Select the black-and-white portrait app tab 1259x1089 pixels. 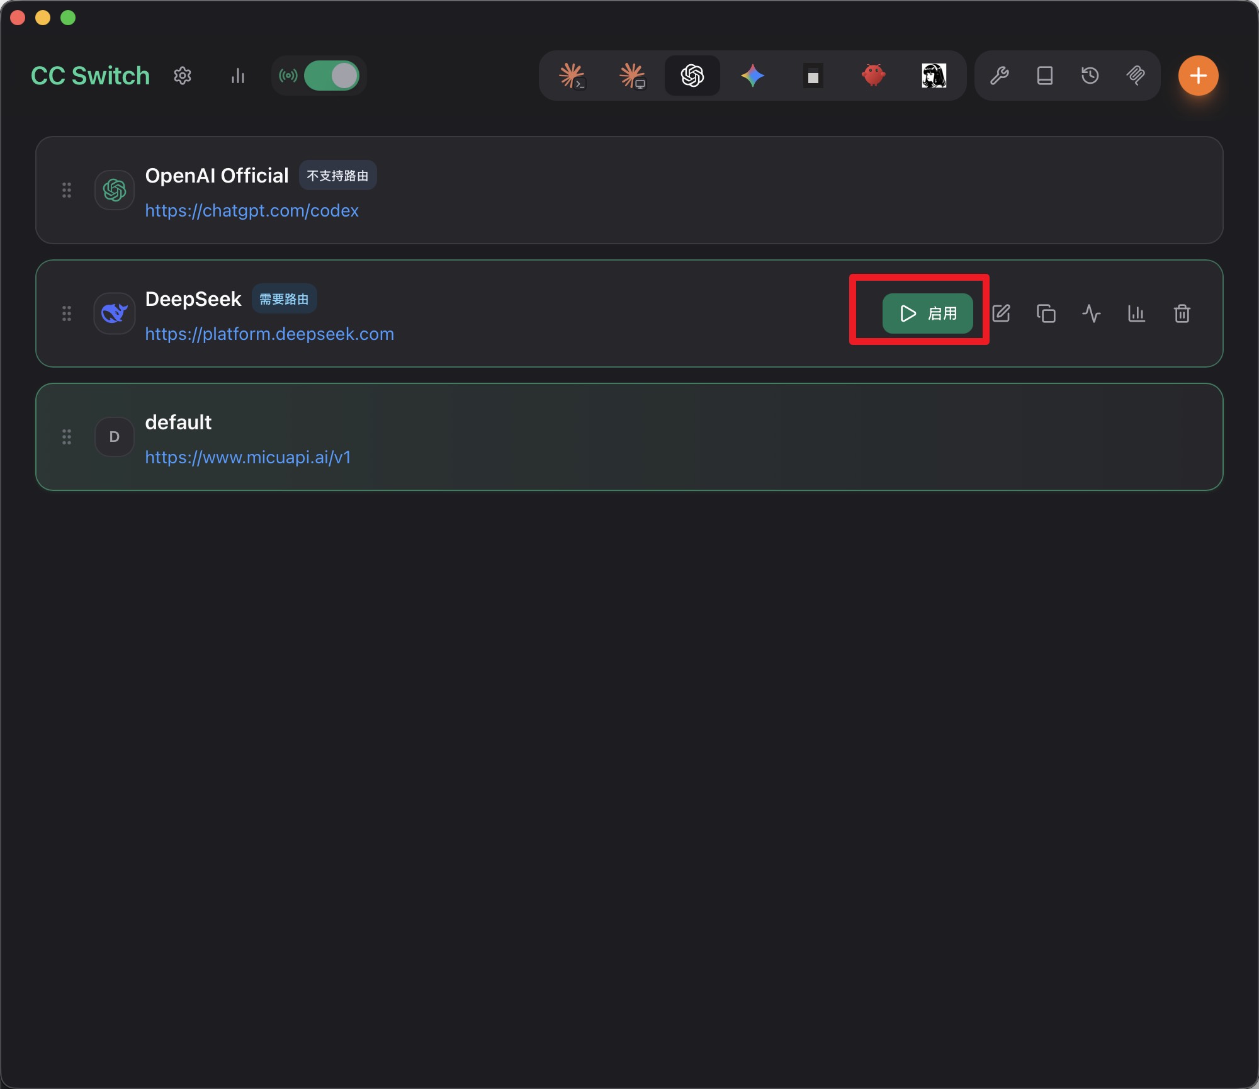click(x=934, y=76)
